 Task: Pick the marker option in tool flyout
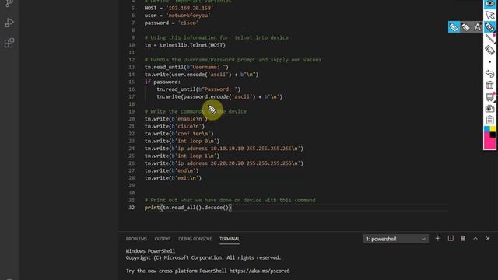pos(465,27)
